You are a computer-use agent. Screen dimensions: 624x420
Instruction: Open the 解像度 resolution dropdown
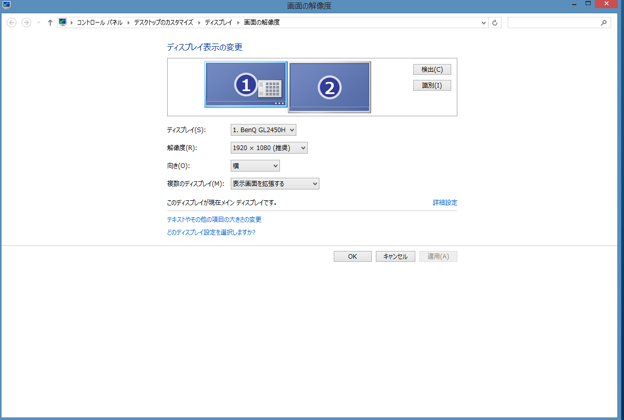tap(269, 148)
